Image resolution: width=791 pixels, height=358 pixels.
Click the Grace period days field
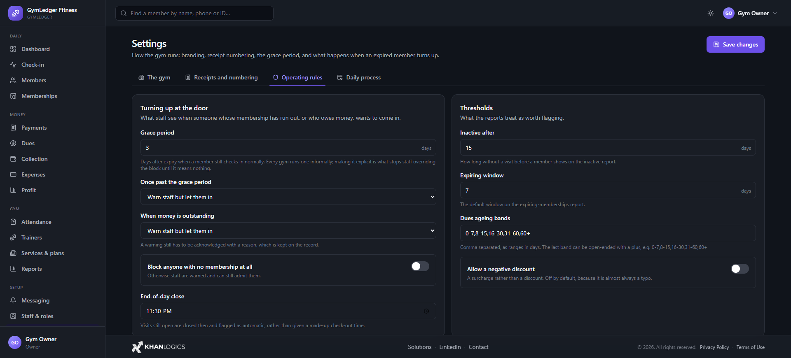click(288, 147)
